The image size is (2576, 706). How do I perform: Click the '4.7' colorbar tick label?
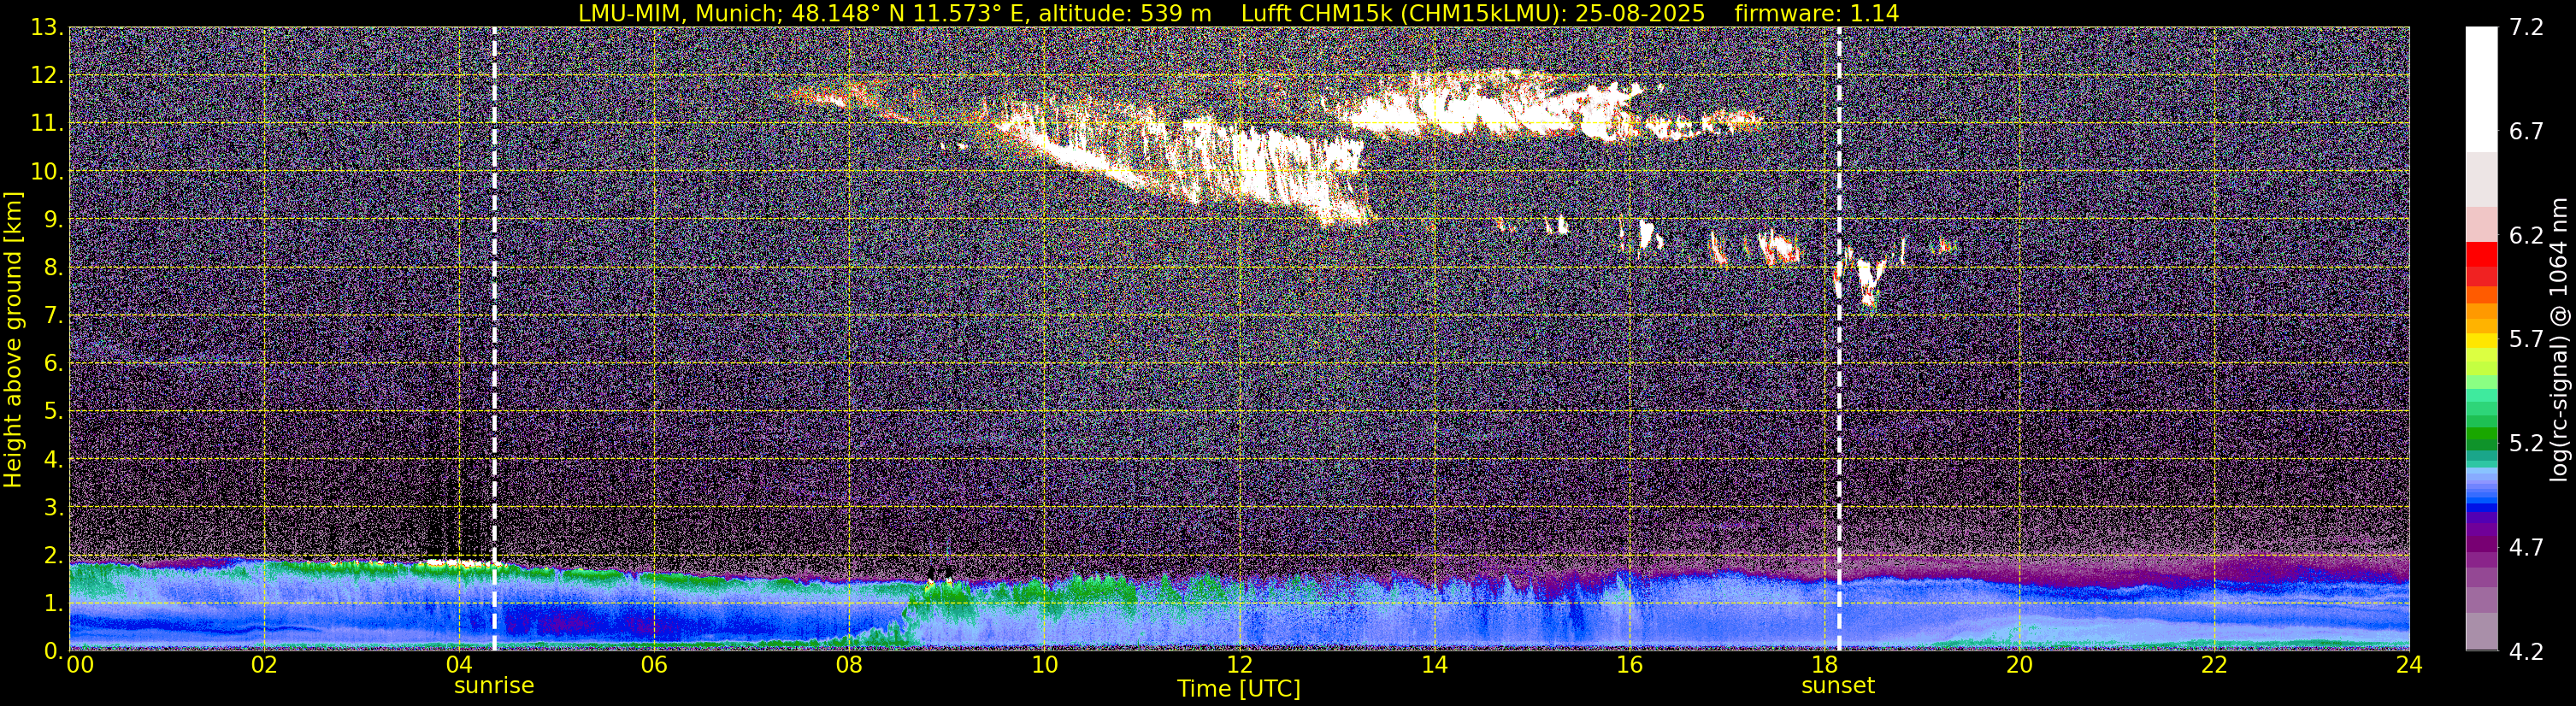click(x=2526, y=548)
